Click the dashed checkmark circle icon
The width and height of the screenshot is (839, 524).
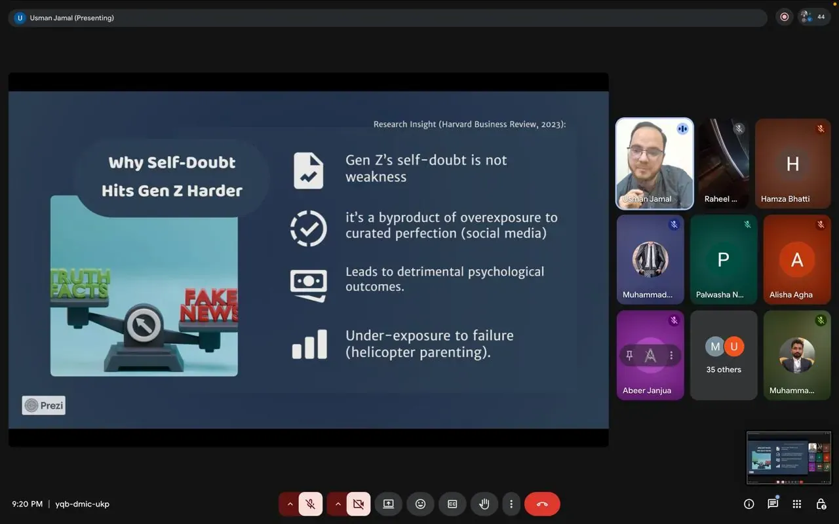pyautogui.click(x=308, y=228)
